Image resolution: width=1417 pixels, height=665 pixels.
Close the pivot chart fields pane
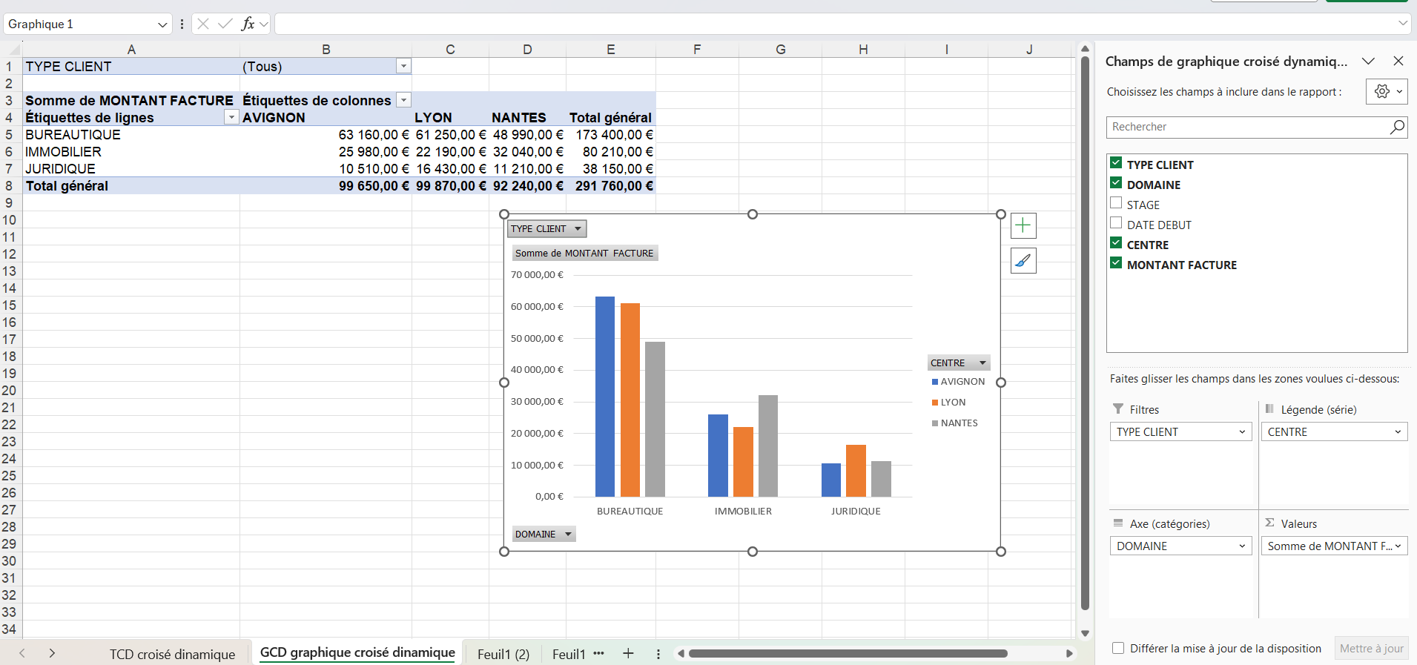click(x=1398, y=61)
